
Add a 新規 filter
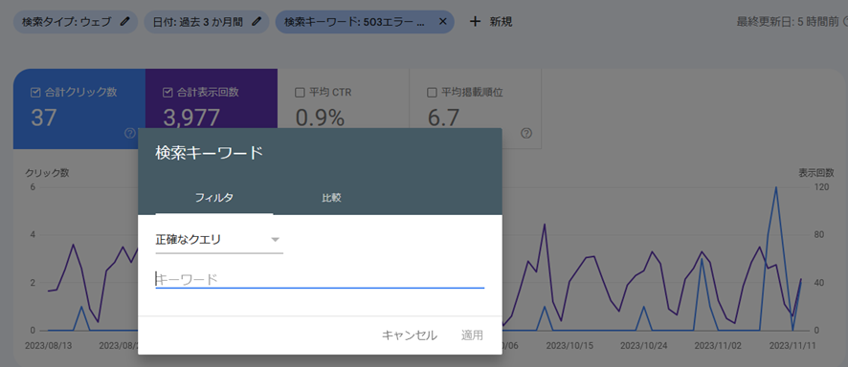pyautogui.click(x=491, y=22)
